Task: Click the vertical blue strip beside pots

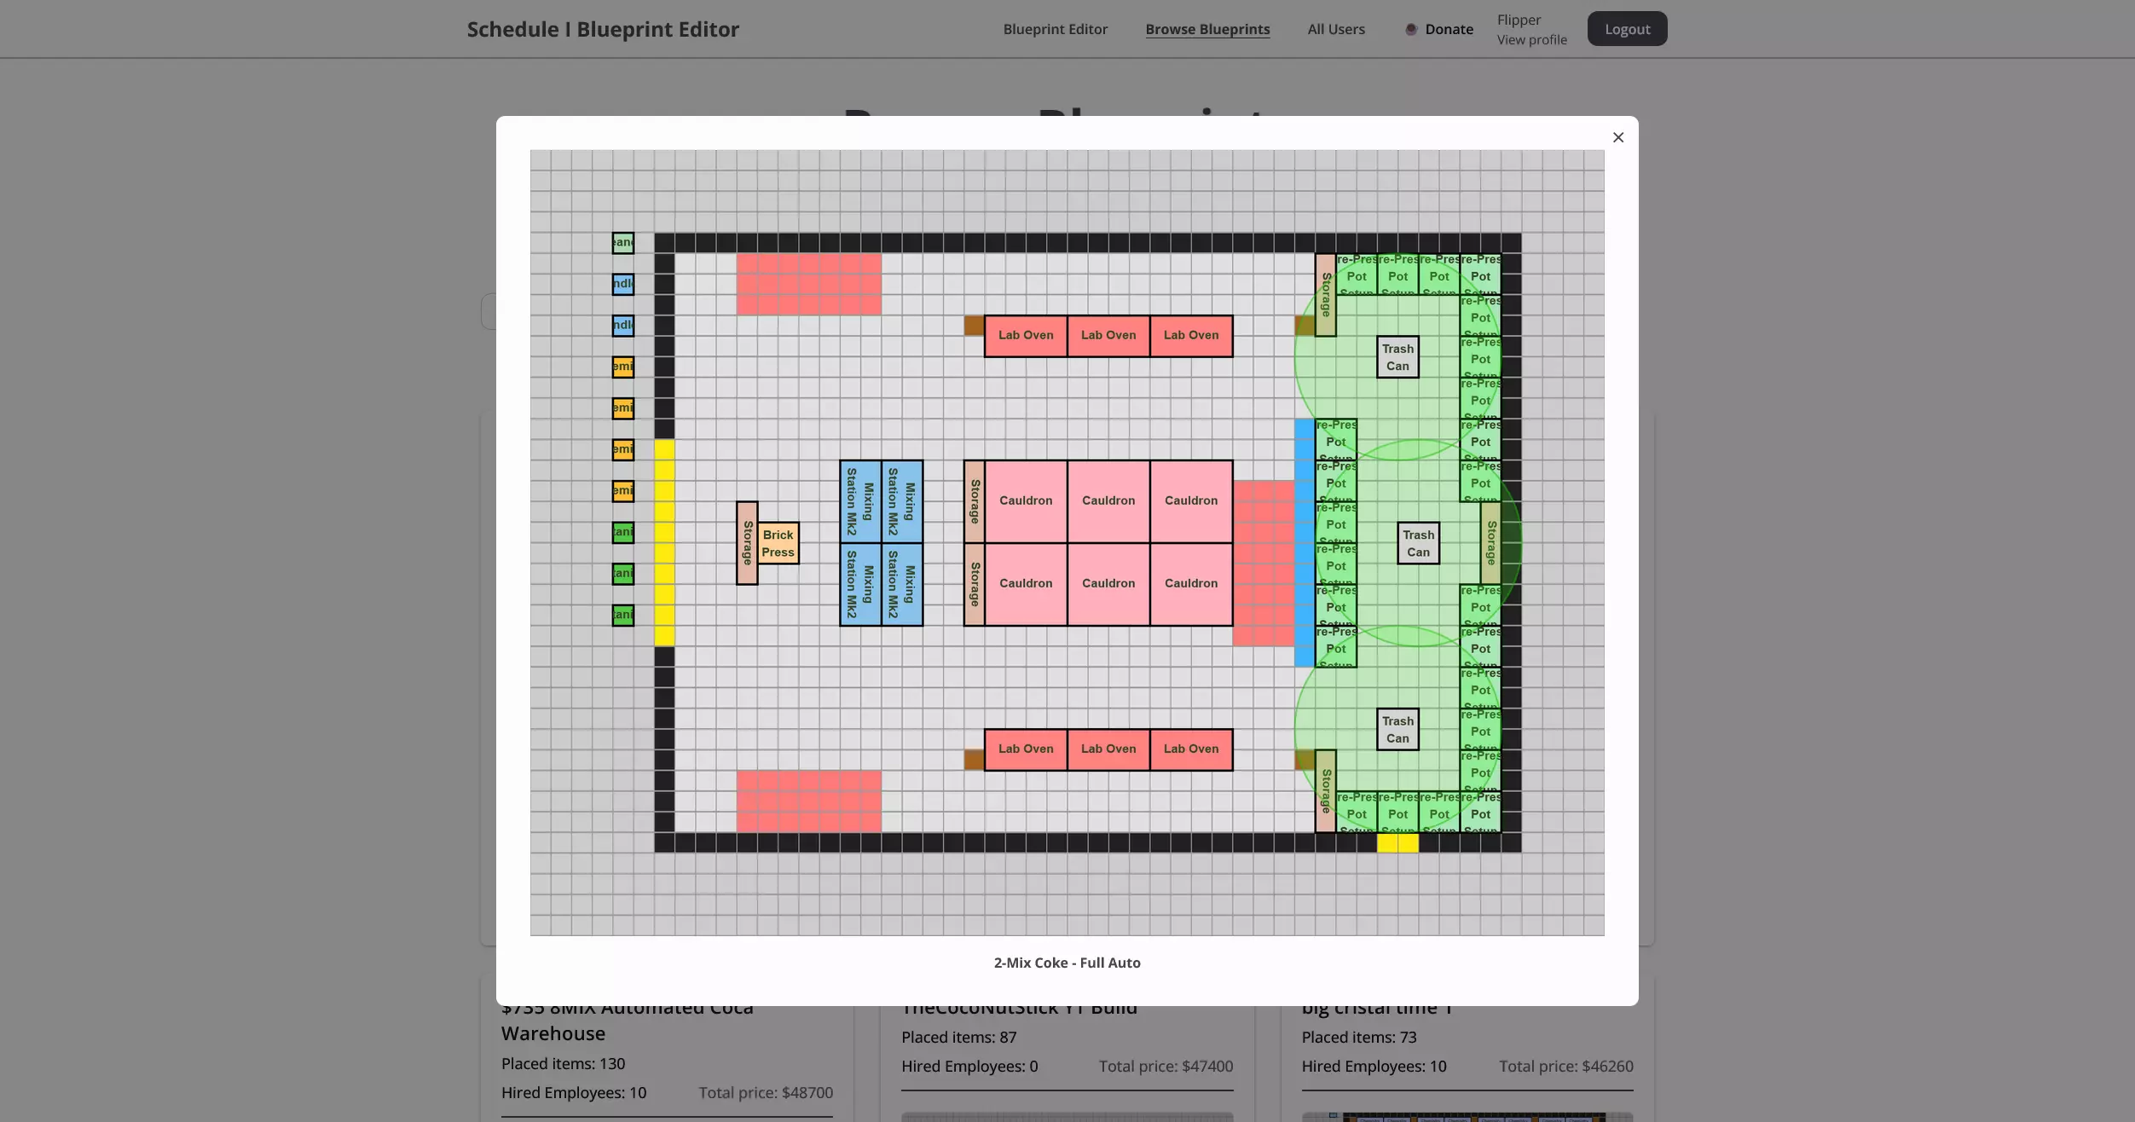Action: coord(1304,543)
